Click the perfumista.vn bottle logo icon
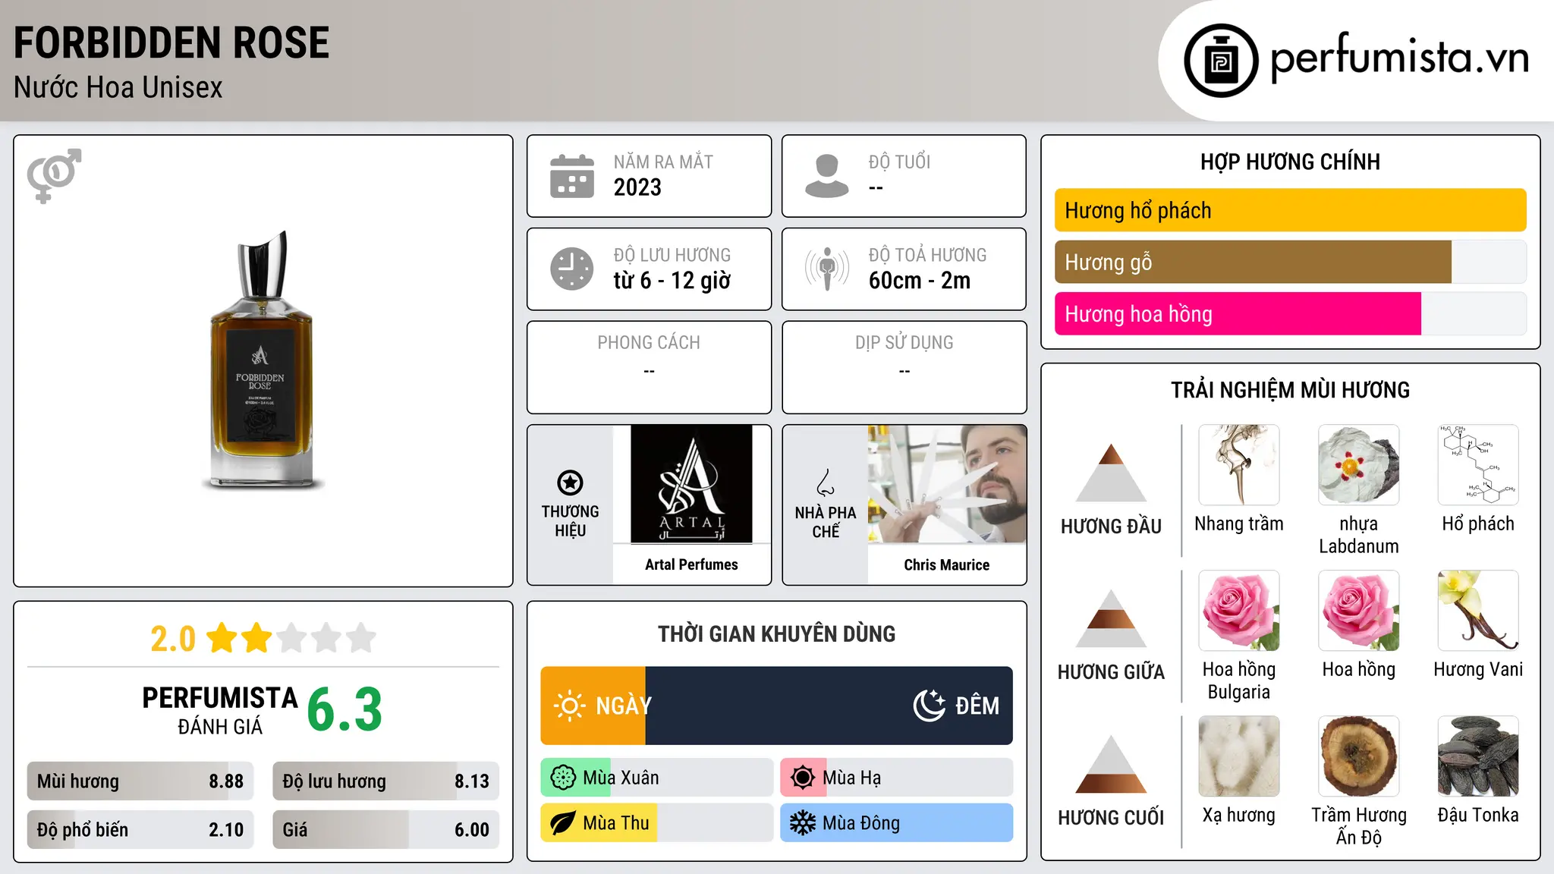This screenshot has height=874, width=1554. click(x=1221, y=61)
